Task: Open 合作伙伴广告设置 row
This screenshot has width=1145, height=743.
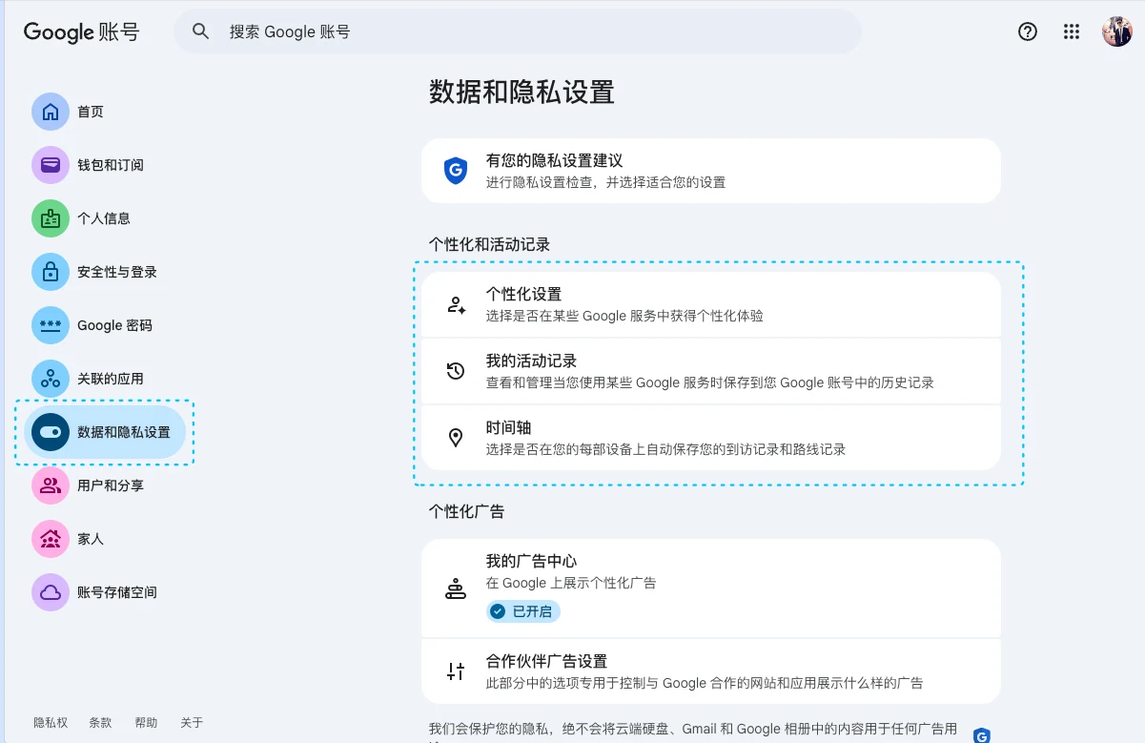Action: click(711, 671)
